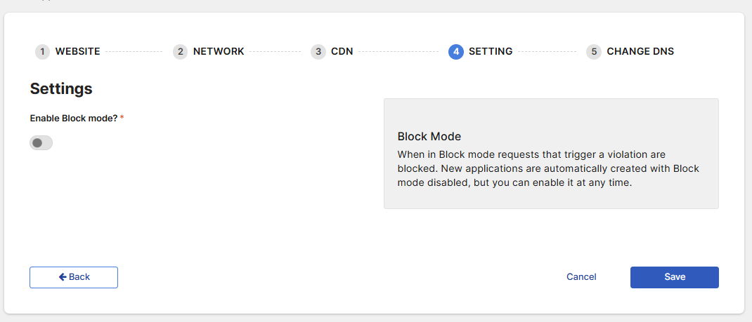
Task: Click the Block mode description paragraph
Action: point(548,168)
